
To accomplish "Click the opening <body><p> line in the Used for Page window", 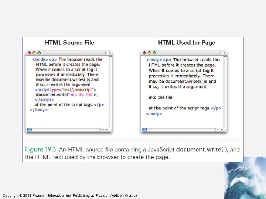I will 183,60.
